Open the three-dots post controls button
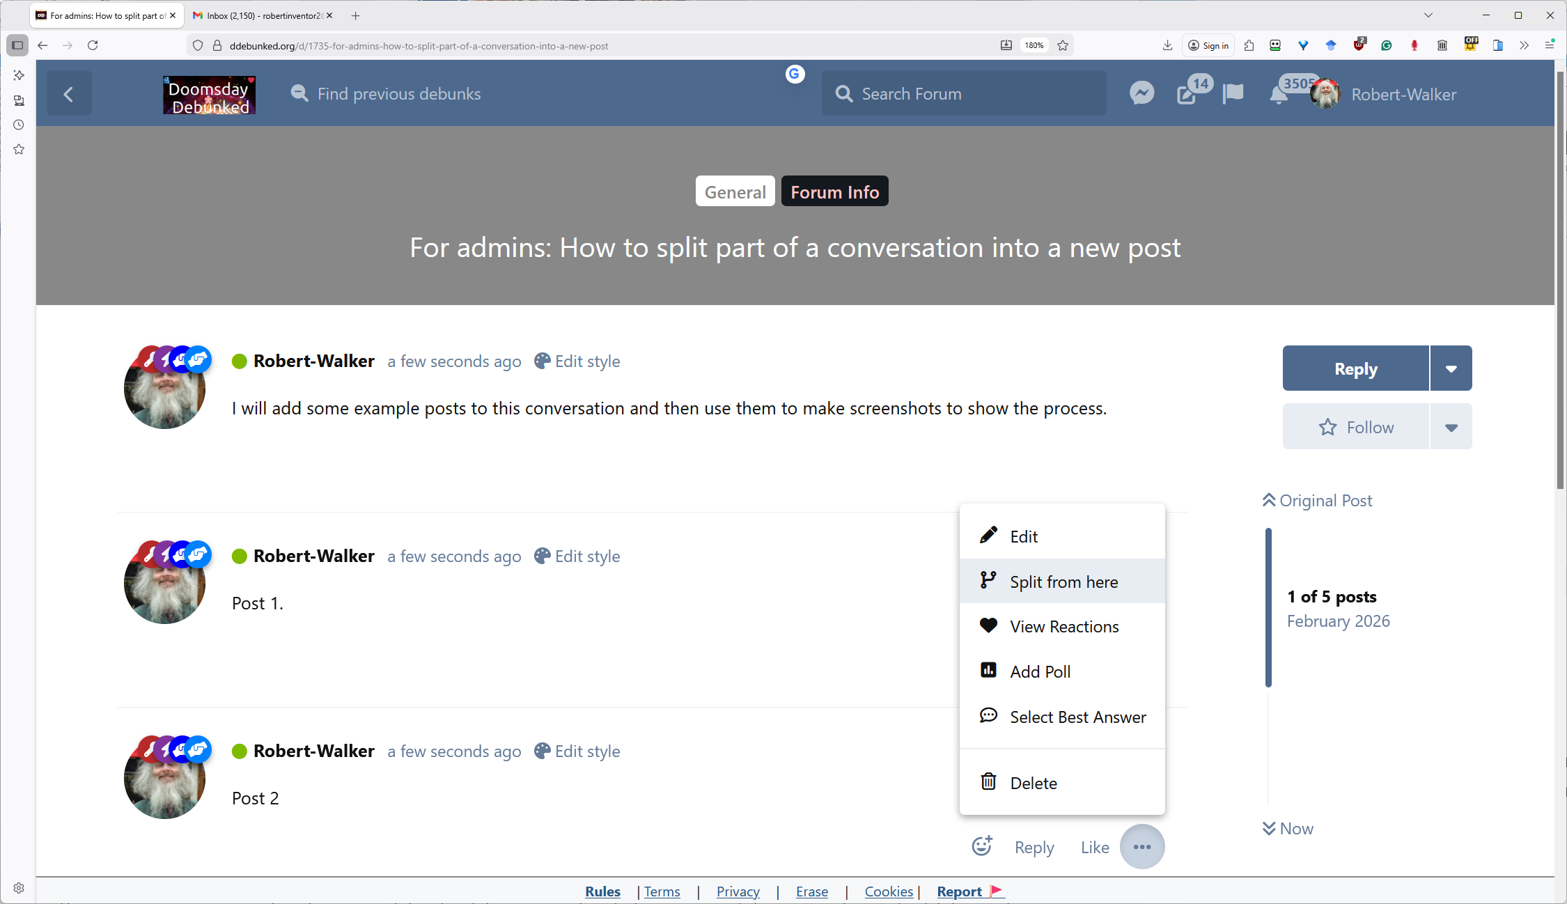This screenshot has width=1567, height=904. tap(1142, 846)
